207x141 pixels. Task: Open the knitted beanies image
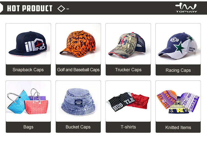coord(178,101)
